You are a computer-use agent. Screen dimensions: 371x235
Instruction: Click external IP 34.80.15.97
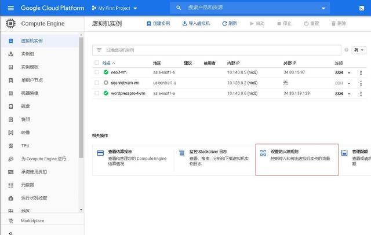(294, 72)
